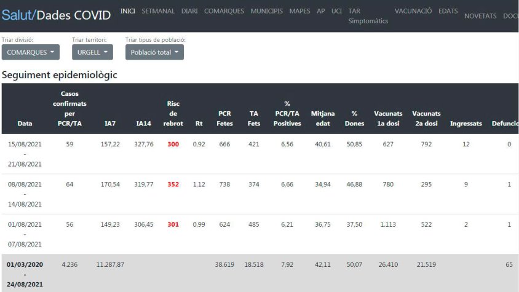Switch to the DIARI section
Screen dimensions: 519x292
click(x=189, y=11)
